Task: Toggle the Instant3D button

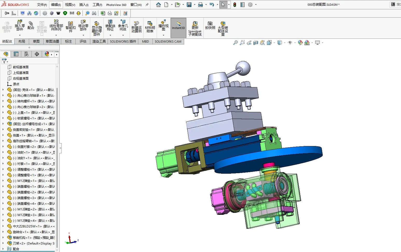Action: (178, 28)
